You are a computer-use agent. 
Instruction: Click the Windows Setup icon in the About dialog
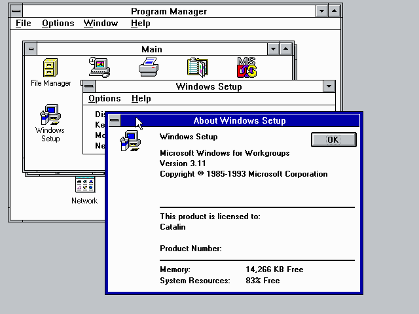coord(130,141)
